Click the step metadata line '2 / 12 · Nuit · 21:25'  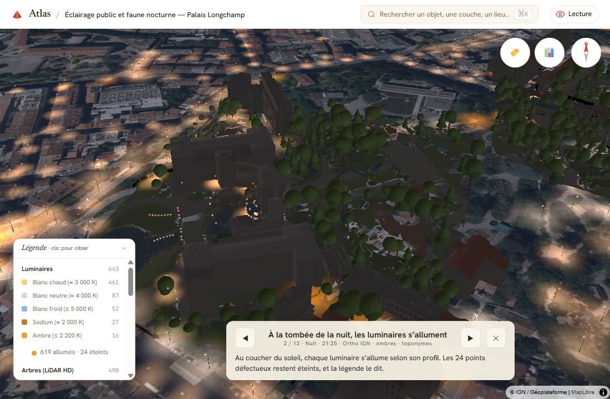[x=358, y=344]
